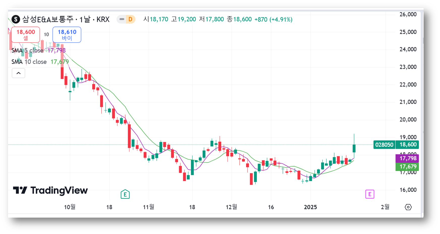This screenshot has width=440, height=234.
Task: Click the green 18,600 last price label
Action: pos(407,145)
